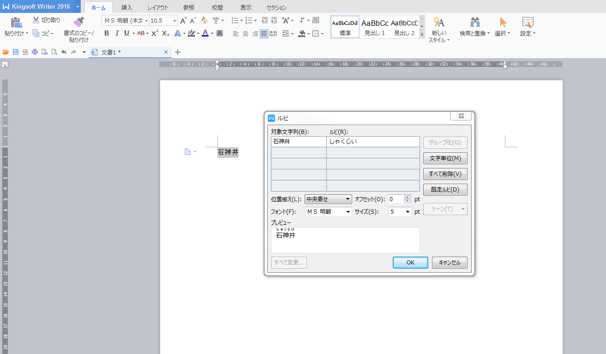Apply bullet list formatting
Image resolution: width=606 pixels, height=354 pixels.
pyautogui.click(x=234, y=20)
